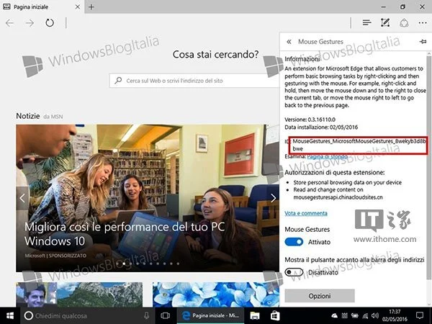Open the Windows Start button

(10, 316)
